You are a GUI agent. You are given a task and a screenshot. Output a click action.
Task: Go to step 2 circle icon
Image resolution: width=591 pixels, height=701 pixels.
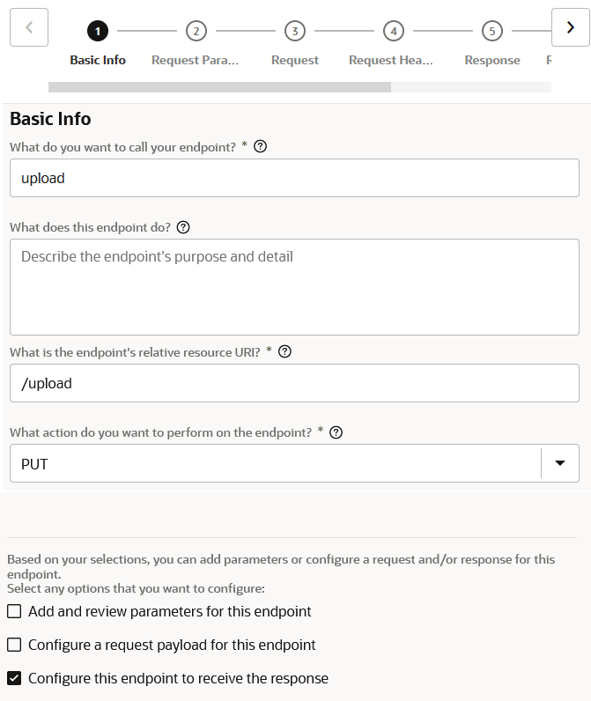pyautogui.click(x=196, y=32)
